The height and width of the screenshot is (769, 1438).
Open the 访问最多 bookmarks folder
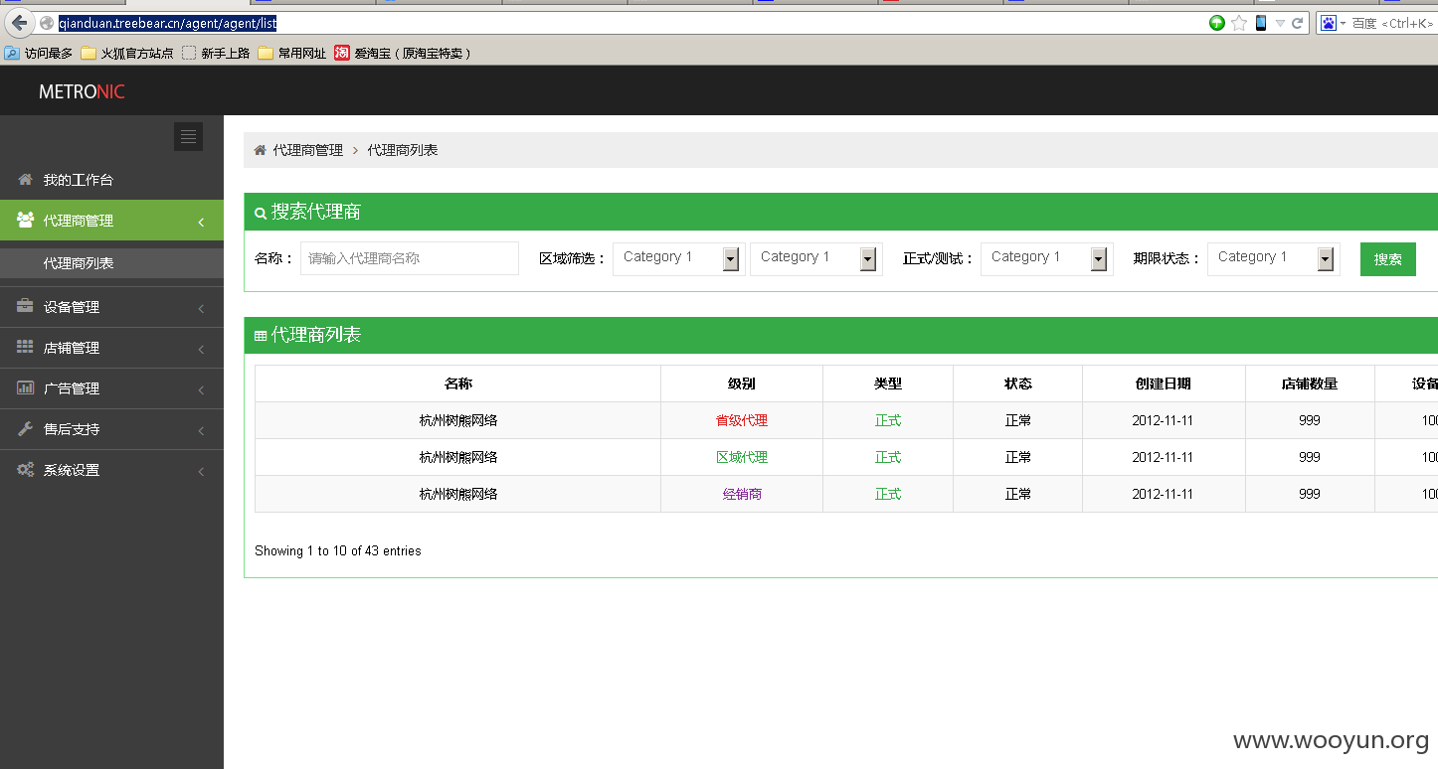click(39, 53)
